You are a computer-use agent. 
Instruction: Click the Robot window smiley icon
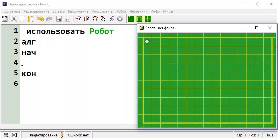[142, 28]
